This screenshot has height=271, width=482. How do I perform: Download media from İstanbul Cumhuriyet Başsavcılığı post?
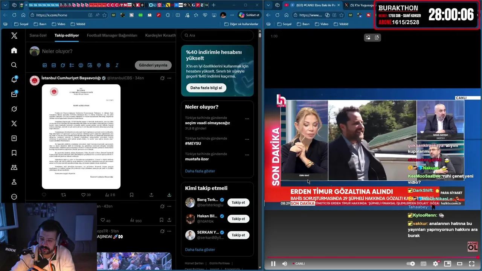point(169,195)
